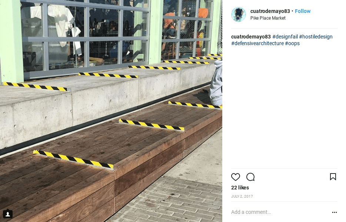Click the bench photo in the post

[111, 111]
